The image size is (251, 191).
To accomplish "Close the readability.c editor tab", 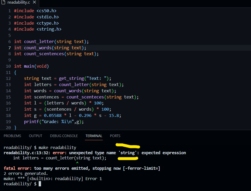I will click(x=34, y=3).
